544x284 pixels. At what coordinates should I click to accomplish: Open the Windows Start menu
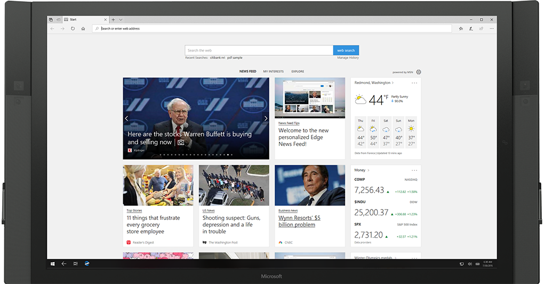tap(53, 263)
